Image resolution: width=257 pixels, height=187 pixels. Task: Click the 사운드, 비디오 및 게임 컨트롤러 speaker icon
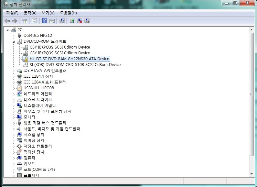(x=19, y=129)
